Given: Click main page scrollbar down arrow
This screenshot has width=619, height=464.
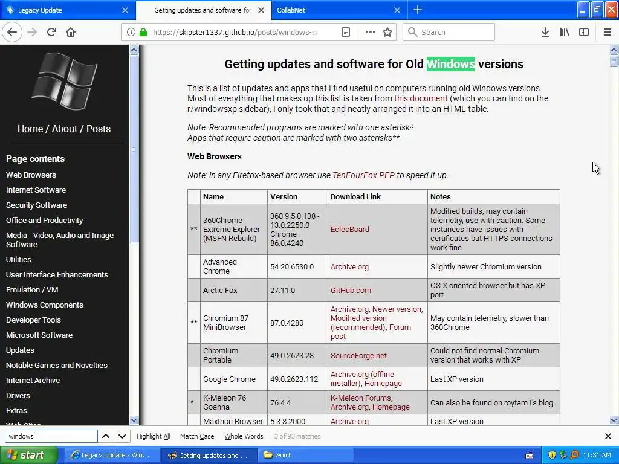Looking at the screenshot, I should click(614, 420).
